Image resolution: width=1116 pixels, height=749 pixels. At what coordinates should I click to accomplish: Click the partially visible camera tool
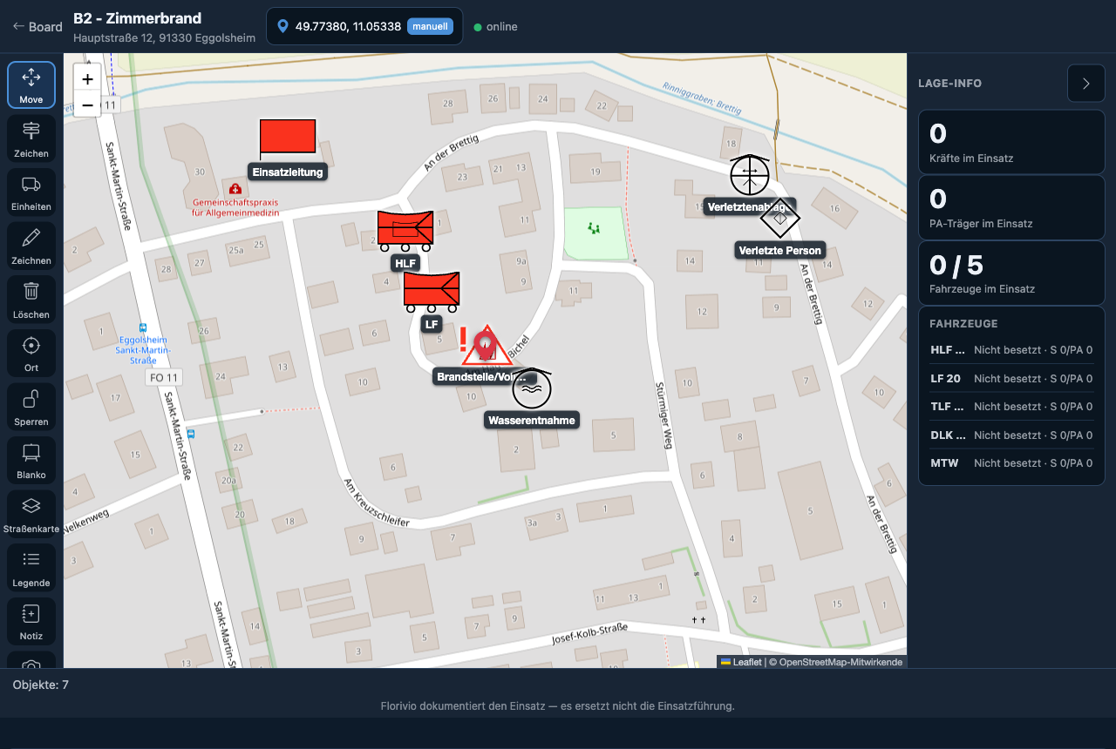[x=31, y=660]
